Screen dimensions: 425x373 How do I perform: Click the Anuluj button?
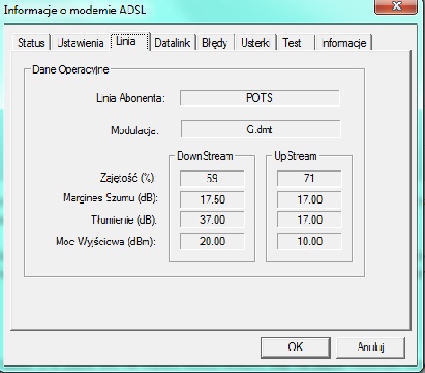click(x=370, y=347)
